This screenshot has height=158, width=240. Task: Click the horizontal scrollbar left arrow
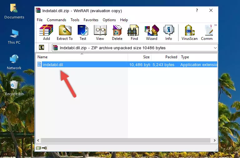pos(38,141)
